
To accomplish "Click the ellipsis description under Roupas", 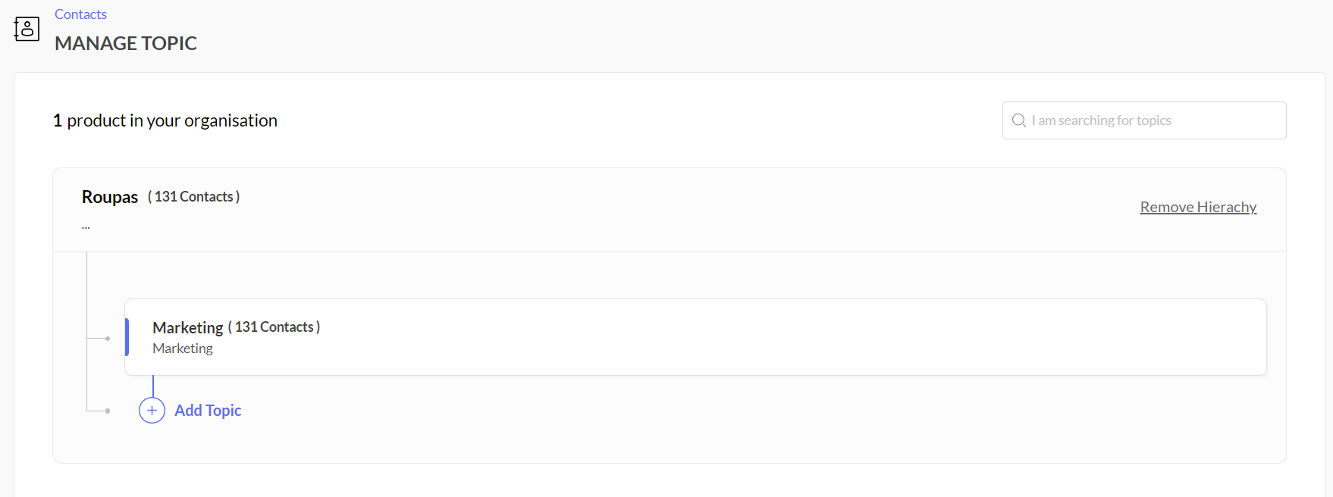I will click(86, 226).
